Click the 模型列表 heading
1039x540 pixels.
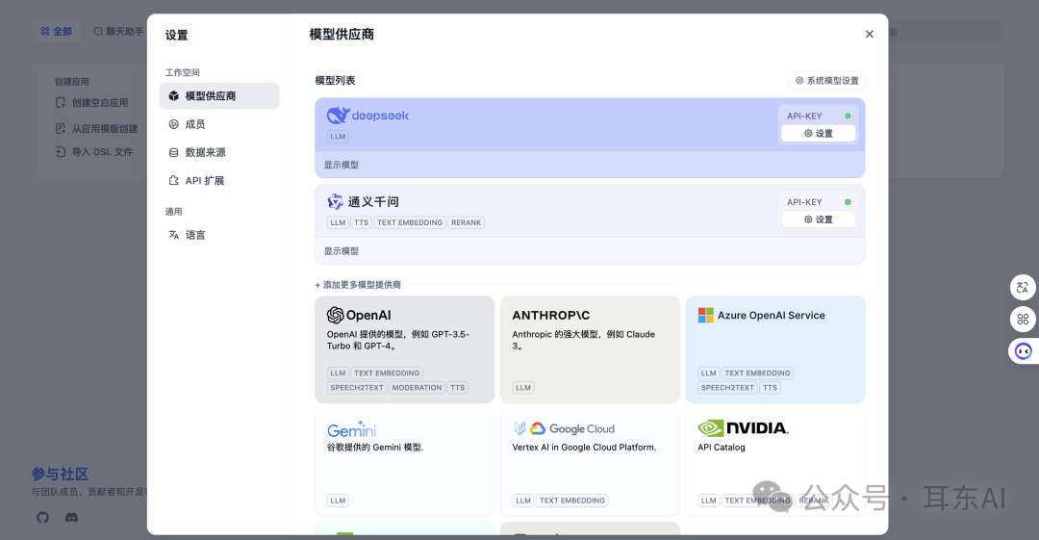pos(336,80)
